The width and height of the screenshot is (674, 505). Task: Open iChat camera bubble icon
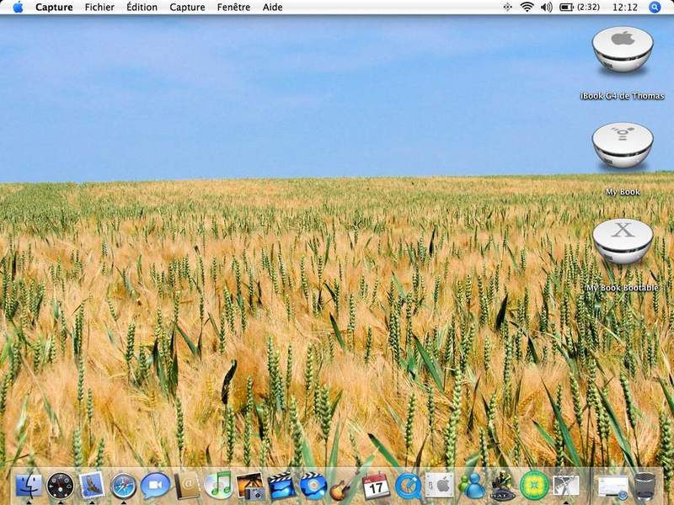pos(155,486)
